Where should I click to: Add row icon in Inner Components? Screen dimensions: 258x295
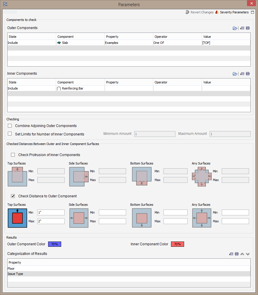(x=242, y=74)
